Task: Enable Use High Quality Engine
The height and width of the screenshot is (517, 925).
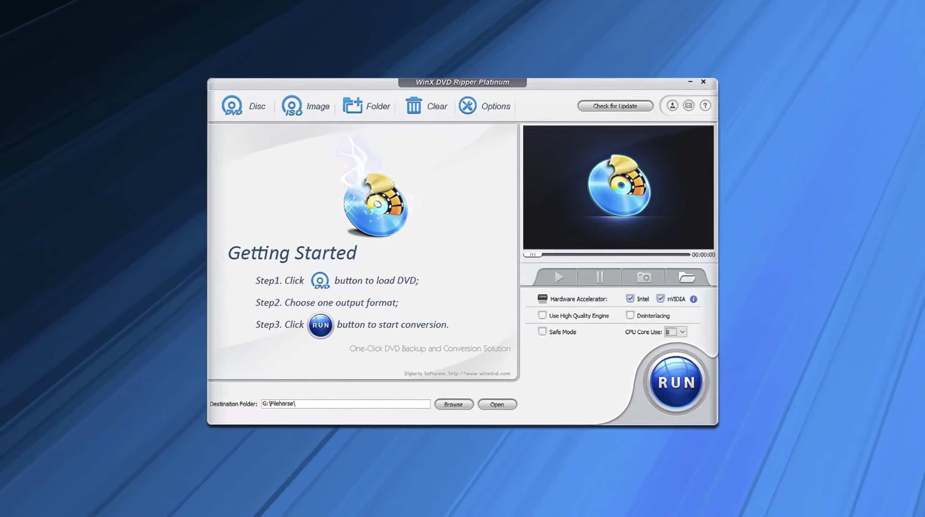Action: (542, 316)
